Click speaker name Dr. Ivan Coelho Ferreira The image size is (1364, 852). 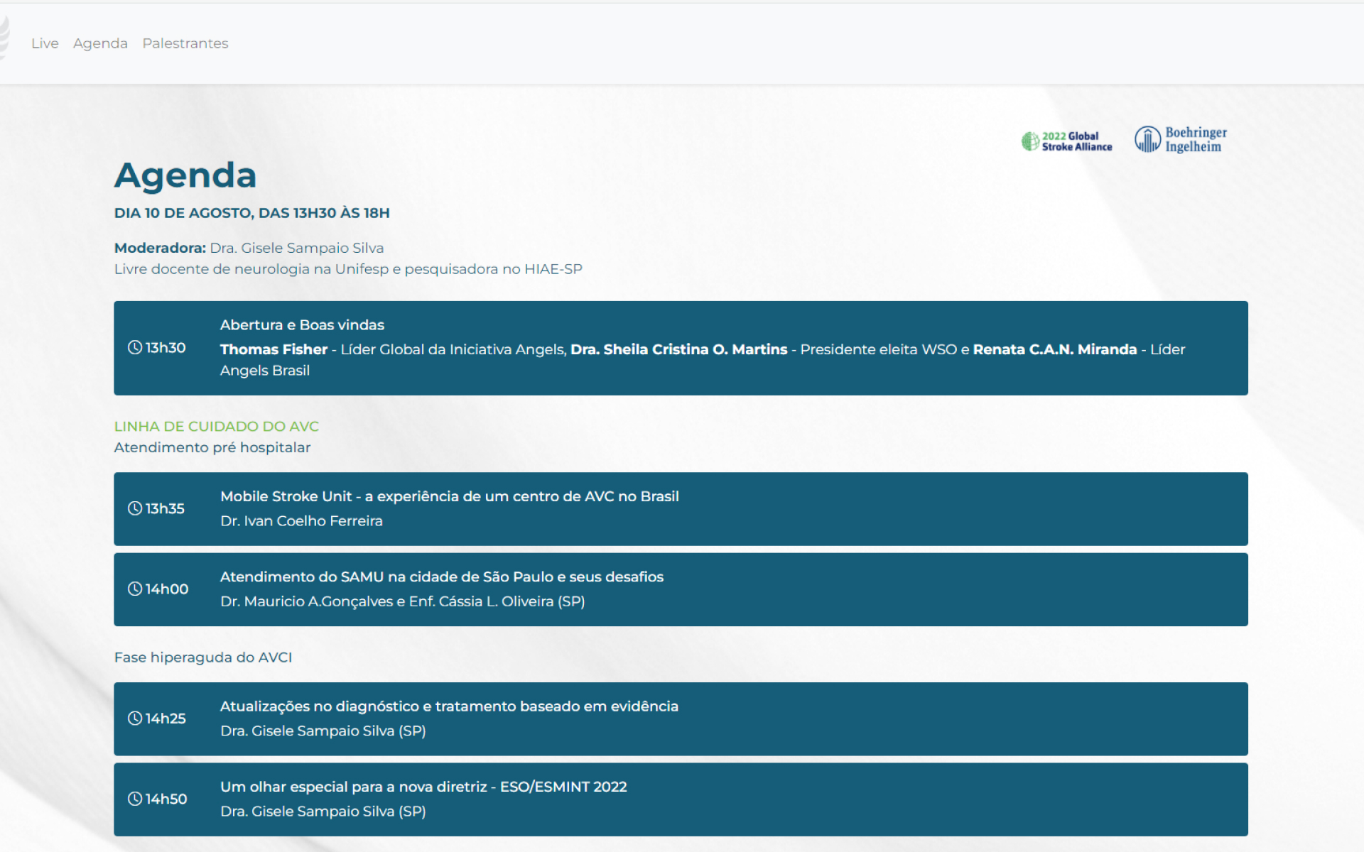[x=301, y=520]
